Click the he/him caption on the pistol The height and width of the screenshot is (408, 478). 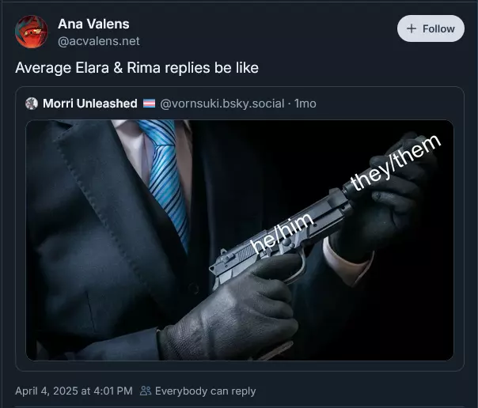(281, 232)
